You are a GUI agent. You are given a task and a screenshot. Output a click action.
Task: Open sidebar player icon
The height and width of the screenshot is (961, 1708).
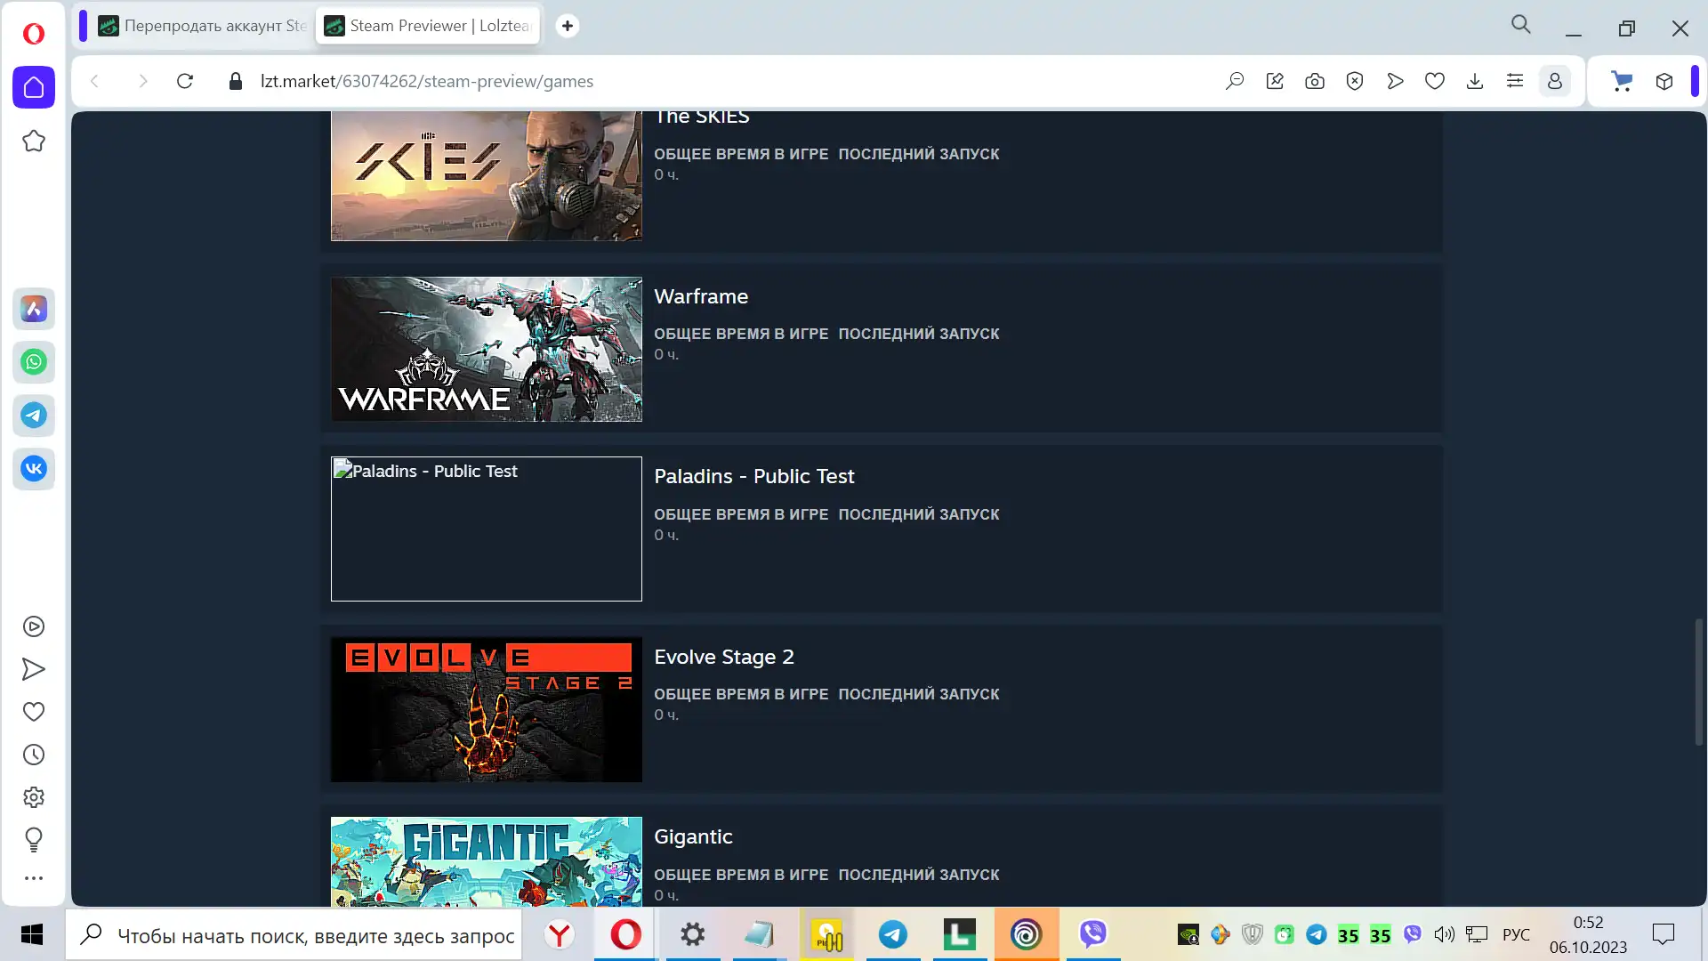34,626
